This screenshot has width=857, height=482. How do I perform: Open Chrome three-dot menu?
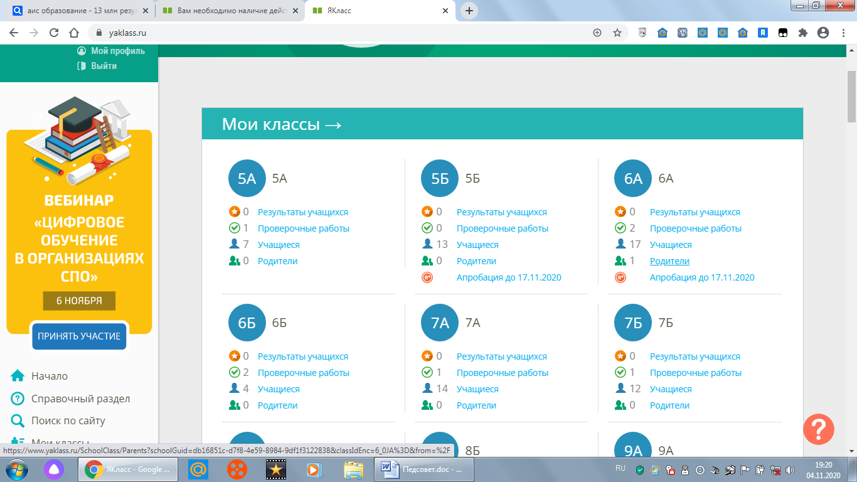pyautogui.click(x=843, y=33)
